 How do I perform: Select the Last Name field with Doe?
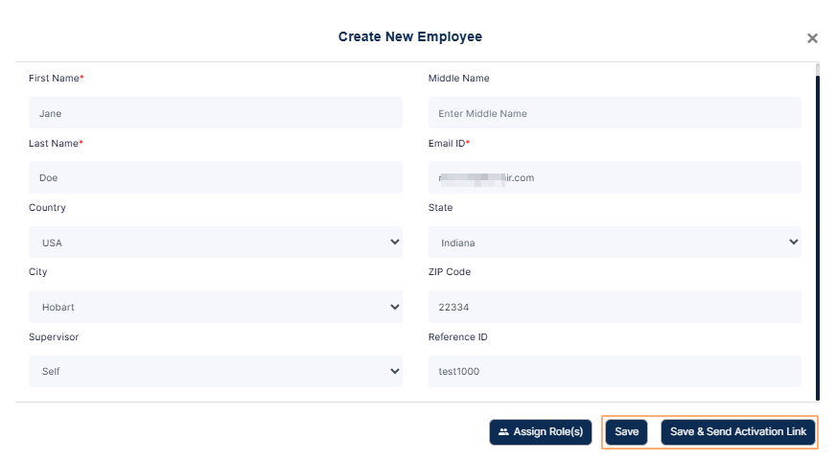coord(215,177)
